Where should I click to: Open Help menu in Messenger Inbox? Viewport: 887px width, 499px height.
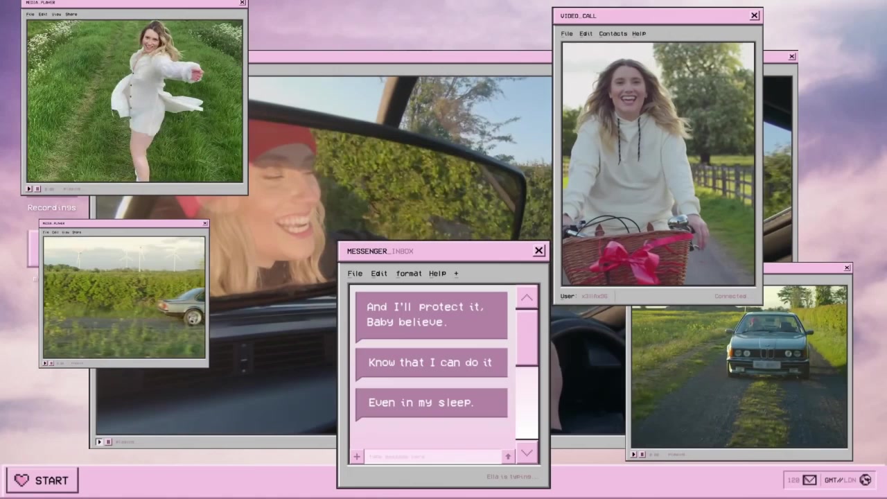(437, 273)
